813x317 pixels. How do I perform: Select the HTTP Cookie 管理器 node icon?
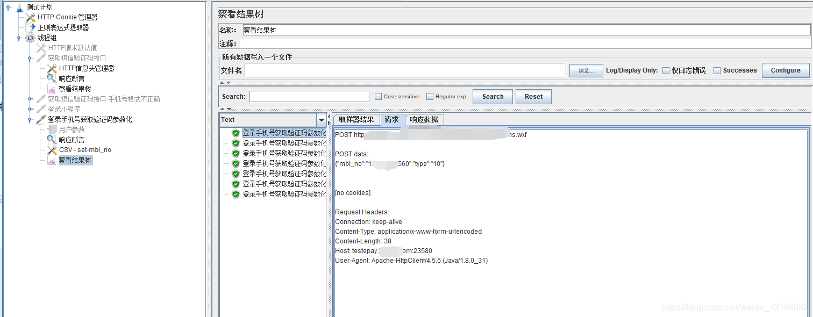tap(31, 17)
